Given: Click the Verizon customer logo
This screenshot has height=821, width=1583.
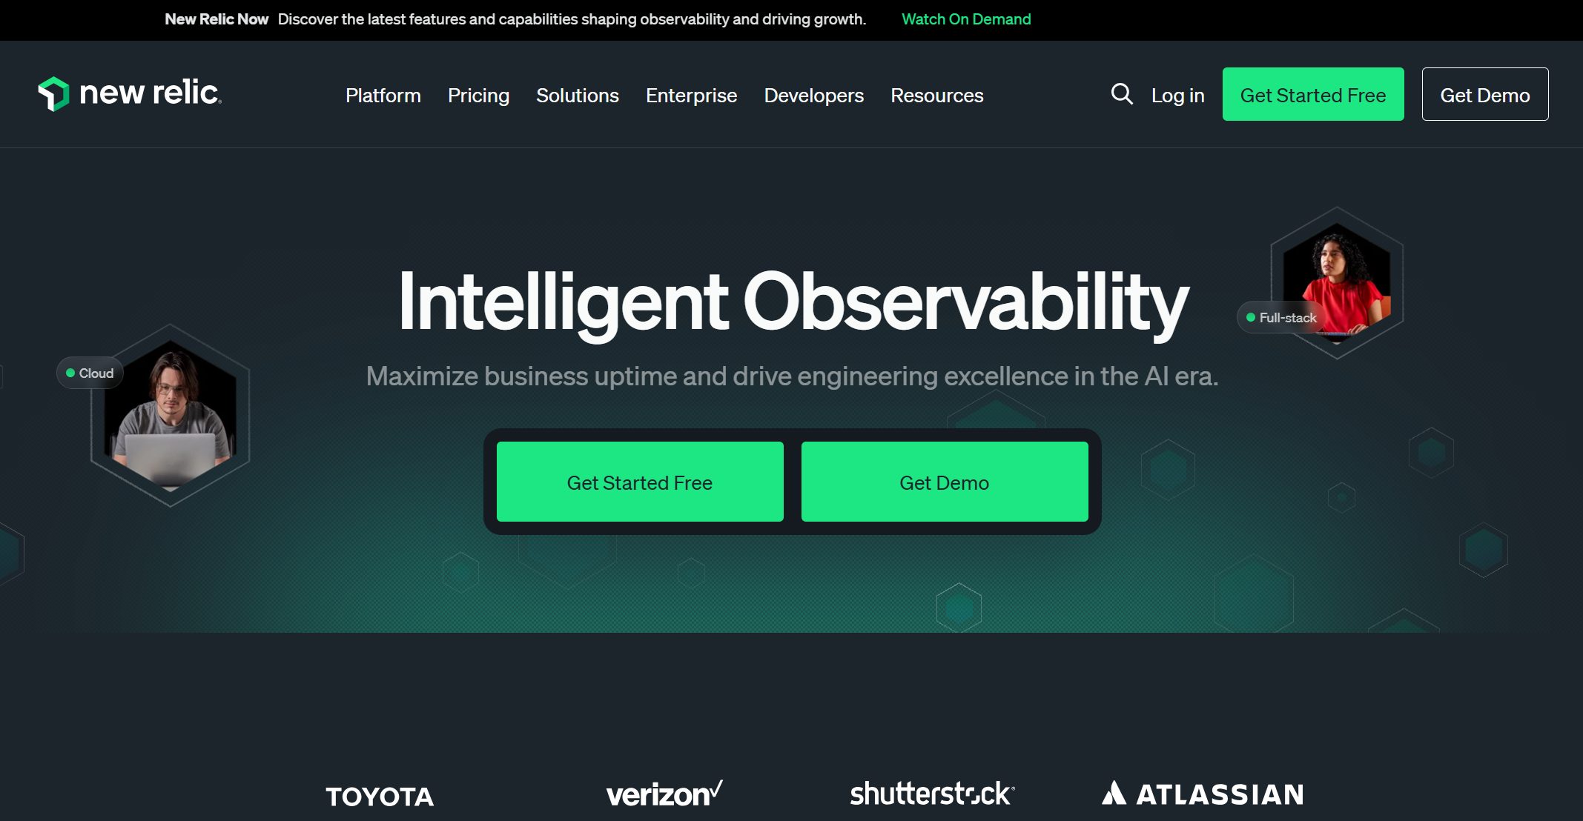Looking at the screenshot, I should [x=664, y=794].
